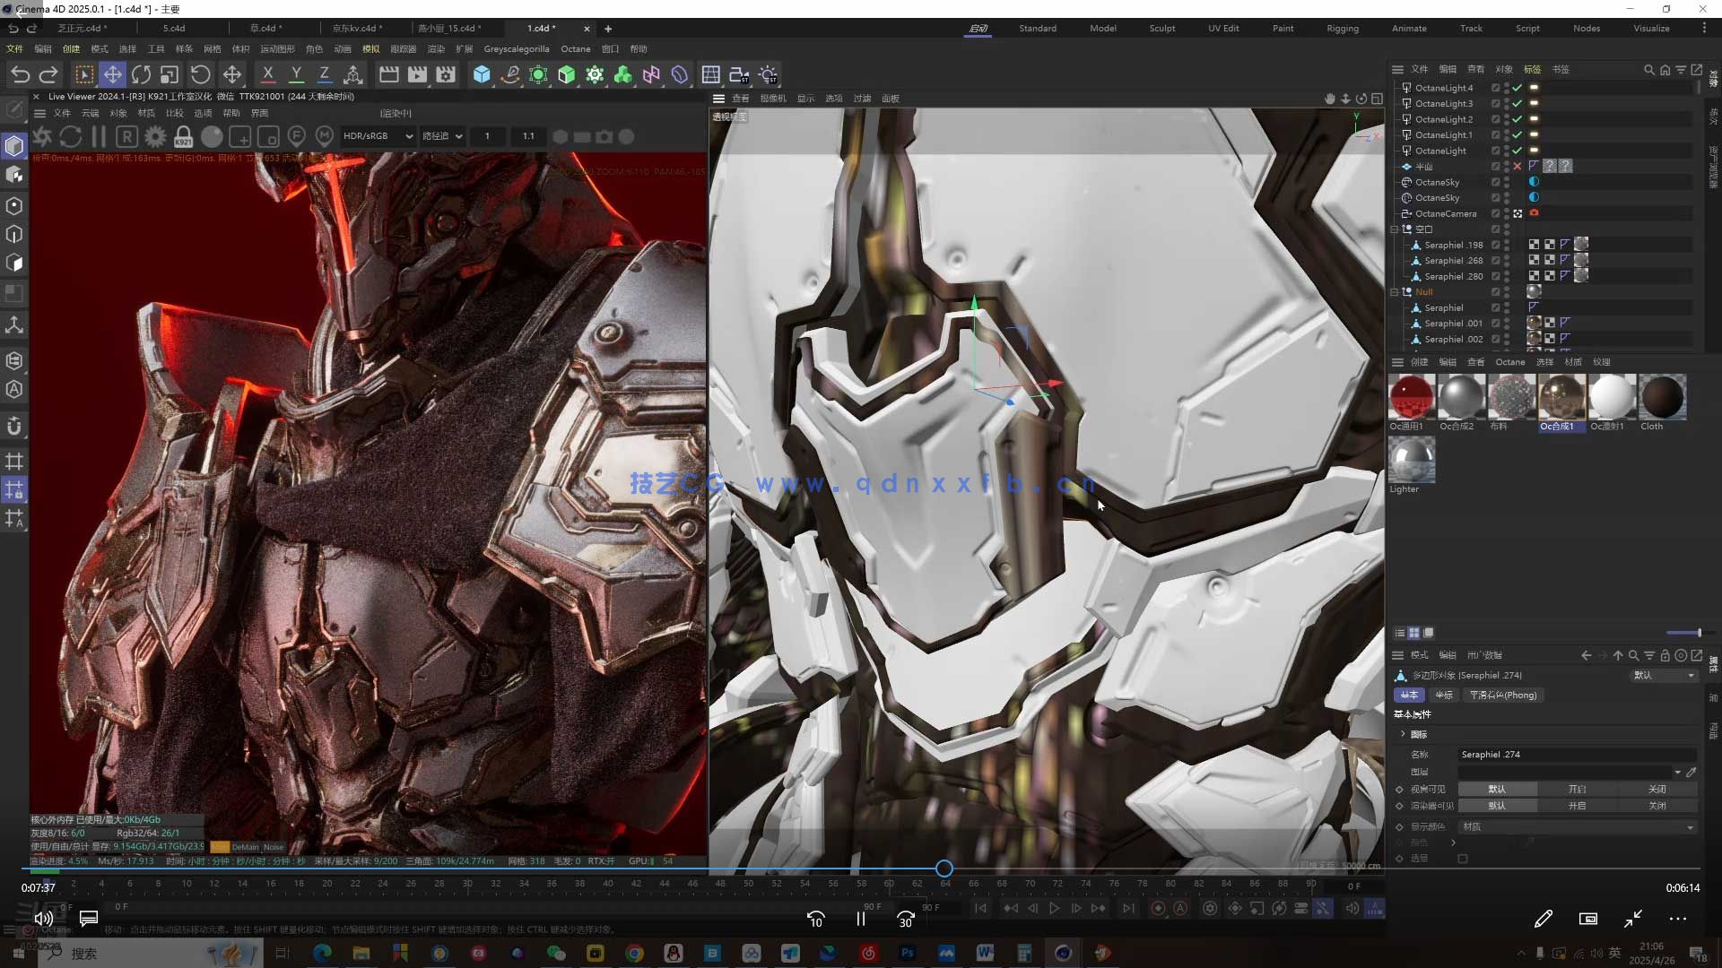This screenshot has width=1722, height=968.
Task: Switch to the UV Edit layout tab
Action: point(1222,28)
